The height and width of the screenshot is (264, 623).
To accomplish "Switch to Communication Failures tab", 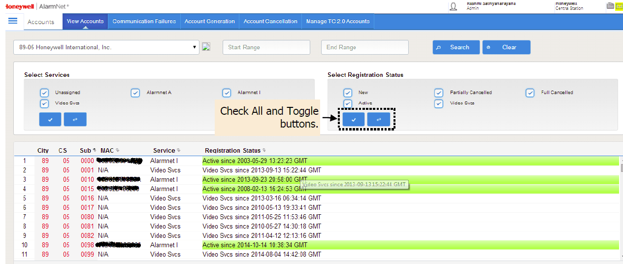I will pos(144,21).
